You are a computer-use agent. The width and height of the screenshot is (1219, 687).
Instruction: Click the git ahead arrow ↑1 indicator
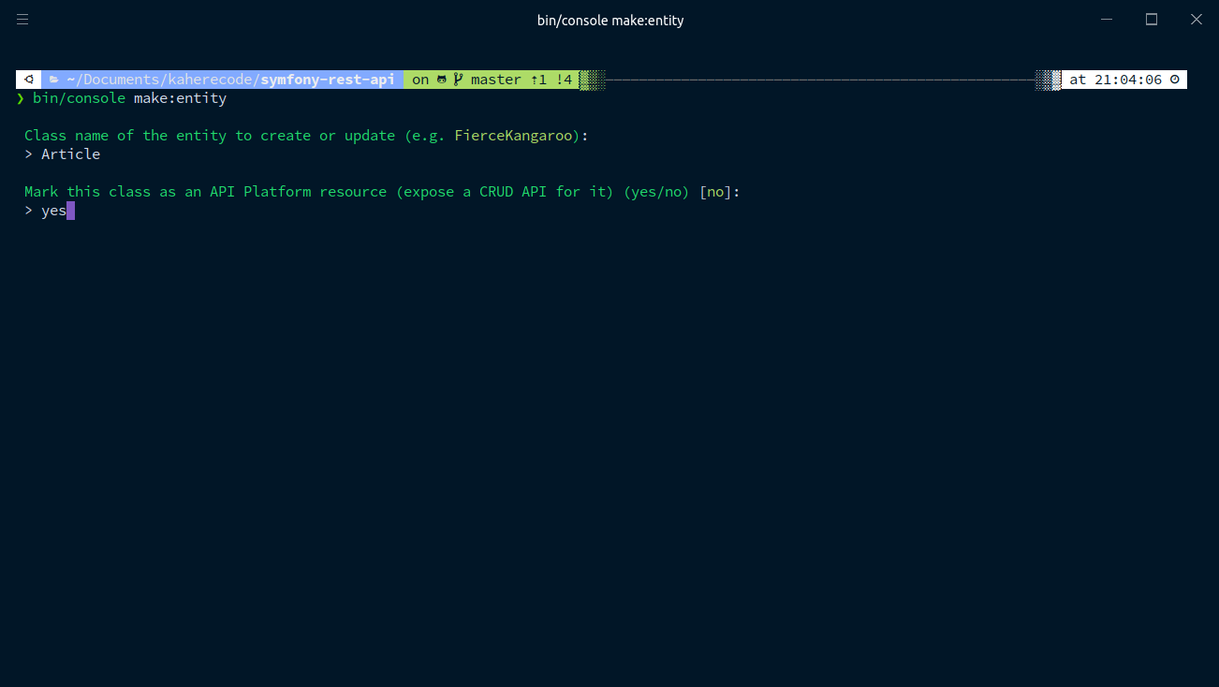tap(537, 80)
